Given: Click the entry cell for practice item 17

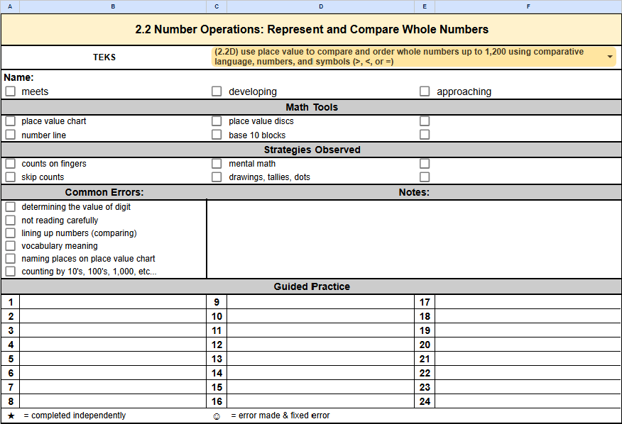Looking at the screenshot, I should [528, 302].
